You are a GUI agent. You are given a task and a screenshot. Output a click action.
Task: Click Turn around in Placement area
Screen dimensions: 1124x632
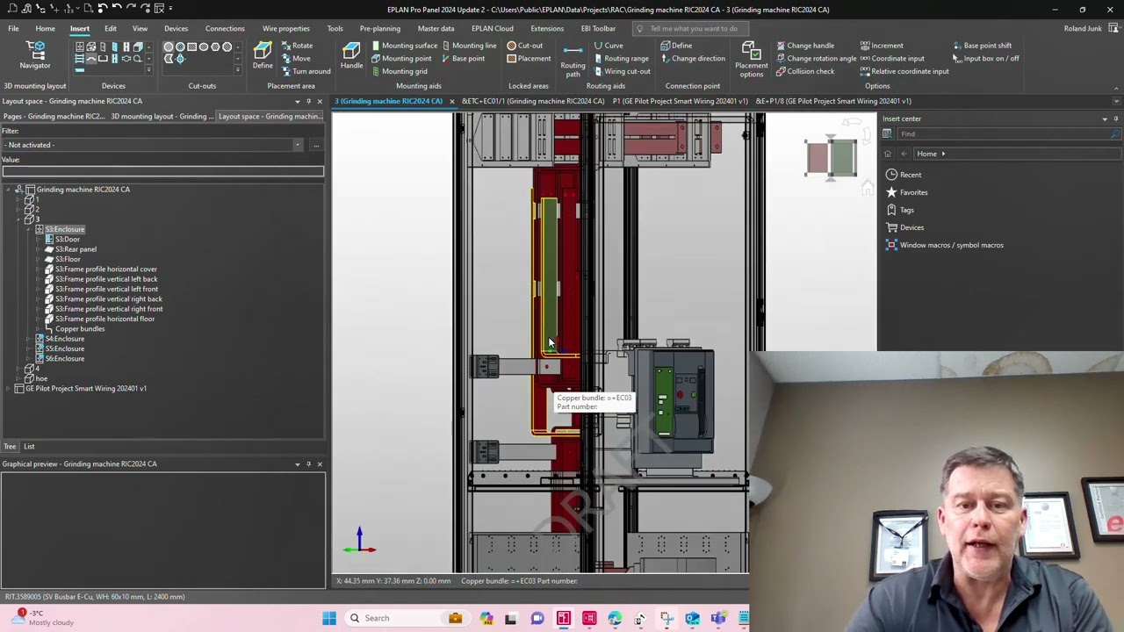(x=306, y=71)
